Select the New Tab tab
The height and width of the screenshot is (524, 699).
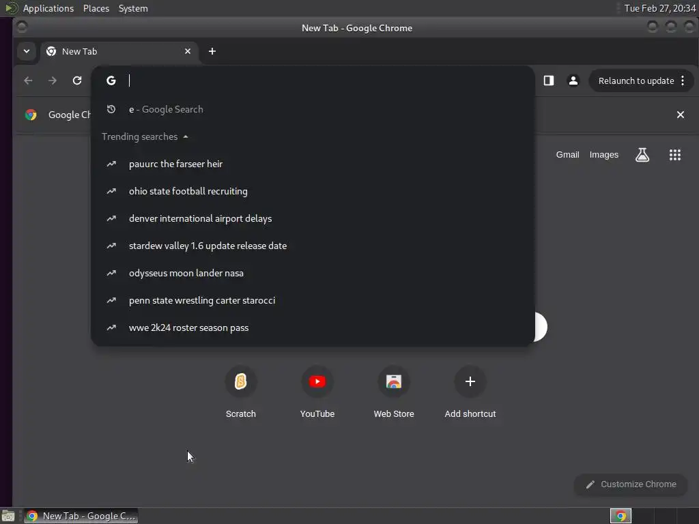[119, 52]
